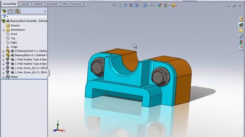Image resolution: width=245 pixels, height=137 pixels.
Task: Select the Right plane in tree
Action: 14,42
